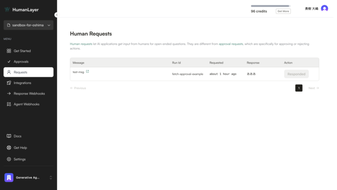Click the credits progress bar
This screenshot has height=190, width=337.
[x=270, y=6]
